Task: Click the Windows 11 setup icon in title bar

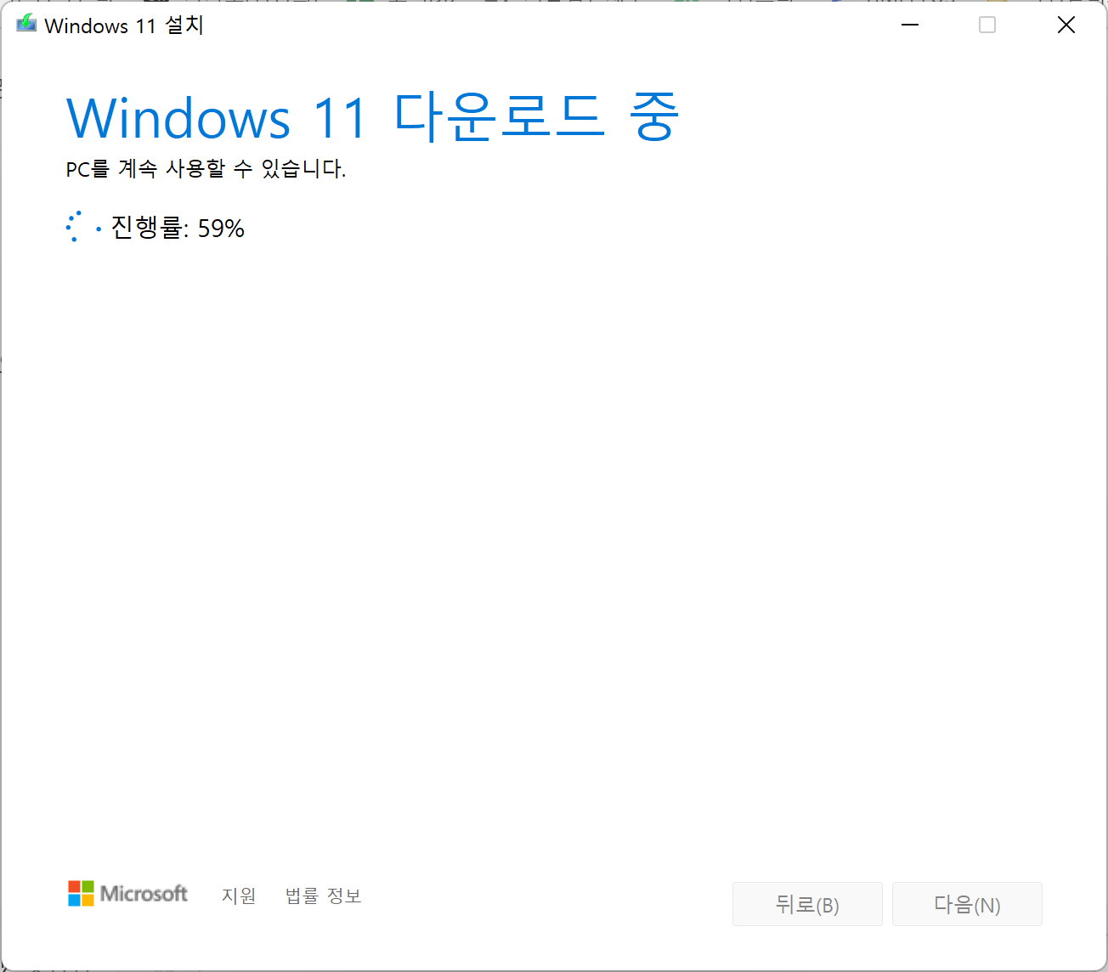Action: pos(26,24)
